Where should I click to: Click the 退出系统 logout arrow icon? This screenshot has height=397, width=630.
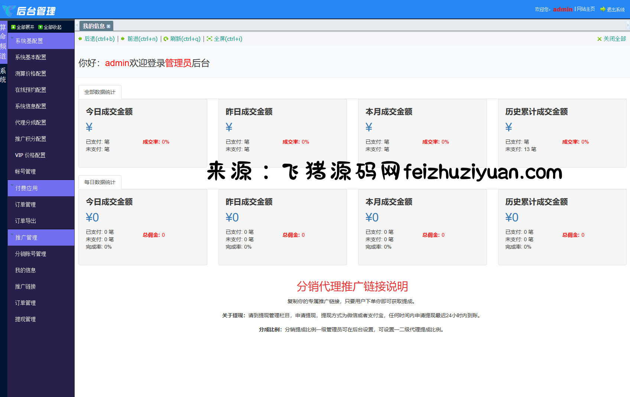click(603, 9)
